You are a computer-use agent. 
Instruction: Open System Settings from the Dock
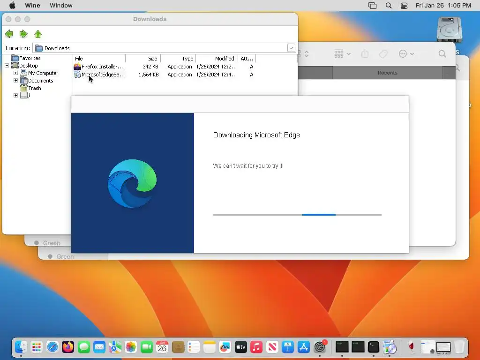(320, 347)
